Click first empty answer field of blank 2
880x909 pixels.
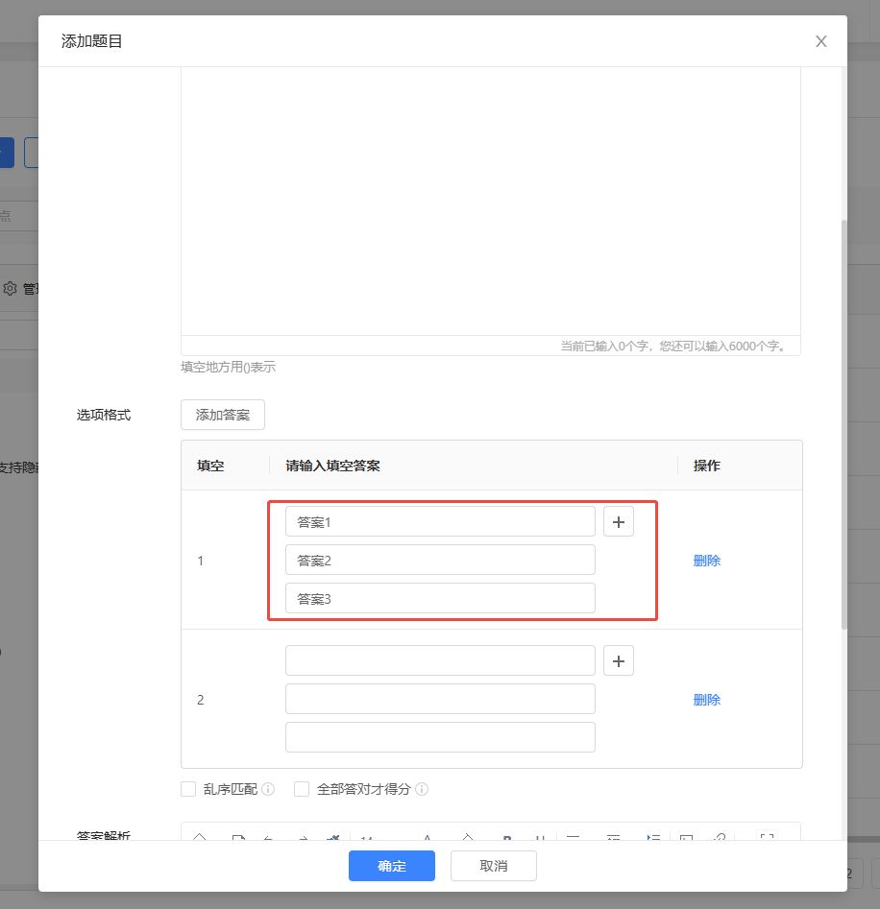pos(440,660)
